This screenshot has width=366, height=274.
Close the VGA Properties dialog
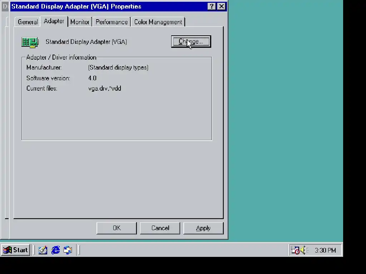coord(221,6)
